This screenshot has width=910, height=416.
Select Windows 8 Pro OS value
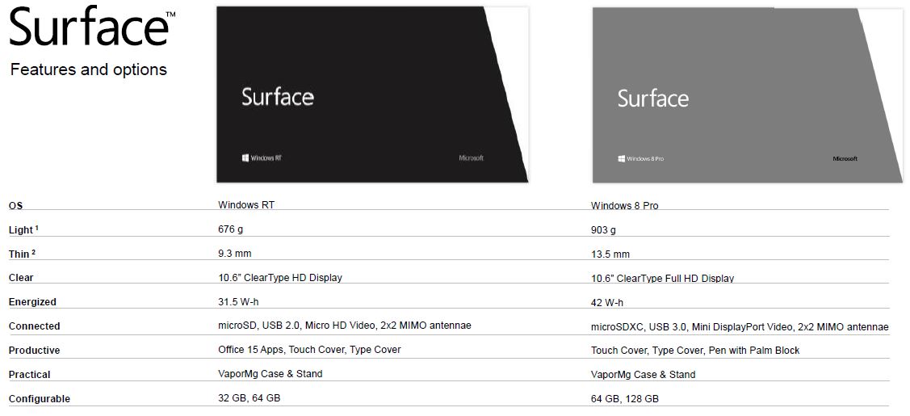click(x=624, y=205)
